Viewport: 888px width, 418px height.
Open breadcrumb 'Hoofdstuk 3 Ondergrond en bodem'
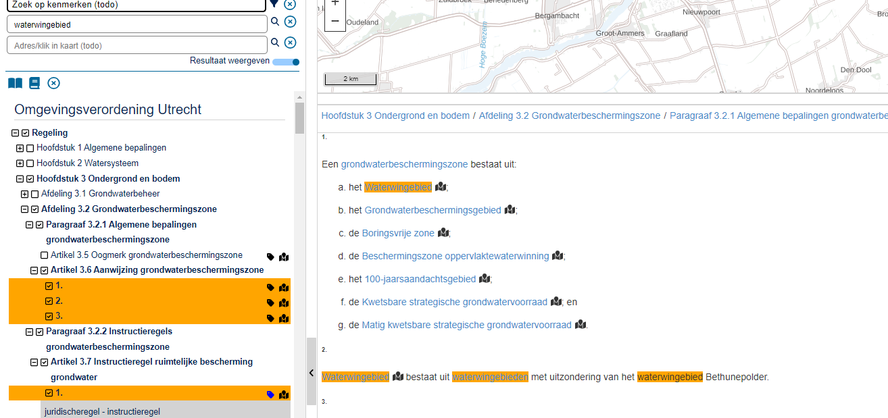pyautogui.click(x=395, y=115)
